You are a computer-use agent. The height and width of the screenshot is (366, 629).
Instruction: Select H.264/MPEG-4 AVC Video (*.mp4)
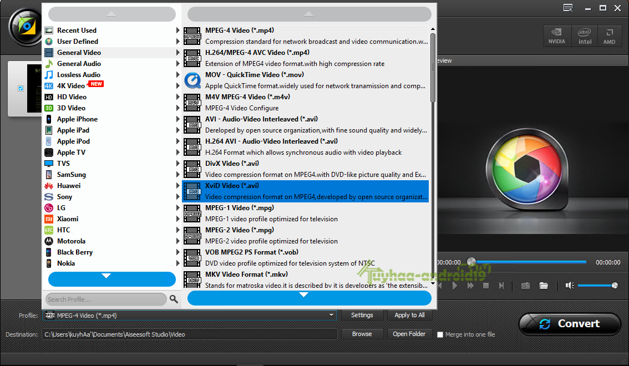point(306,58)
